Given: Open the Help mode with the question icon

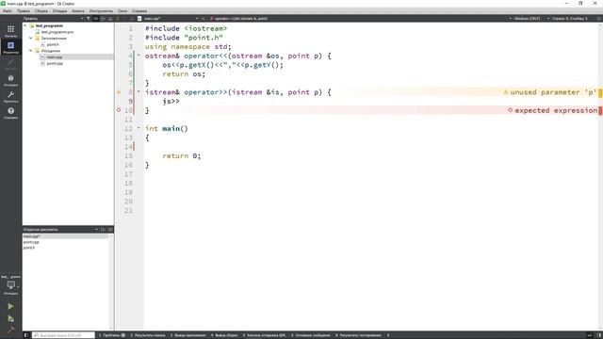Looking at the screenshot, I should [10, 113].
